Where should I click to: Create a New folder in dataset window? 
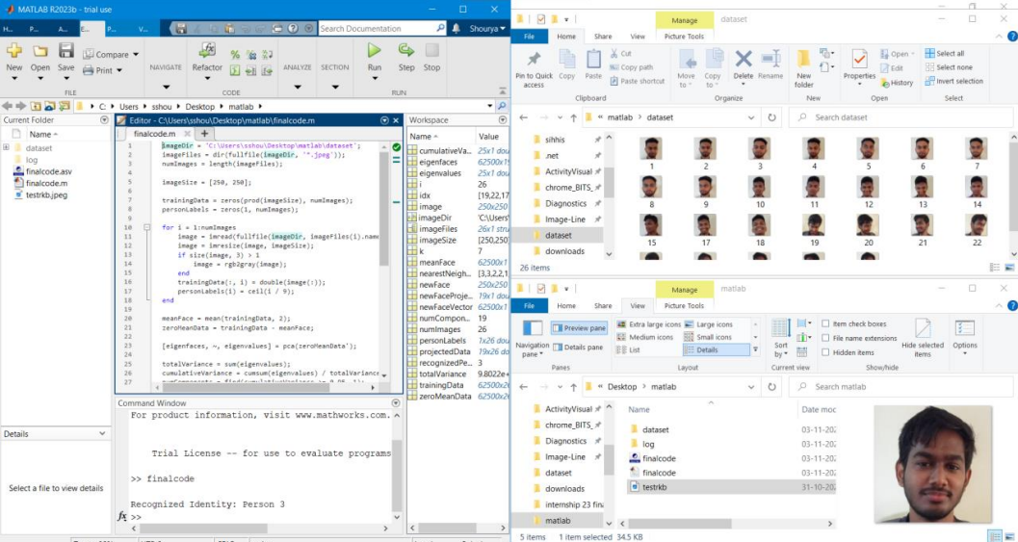[x=803, y=65]
